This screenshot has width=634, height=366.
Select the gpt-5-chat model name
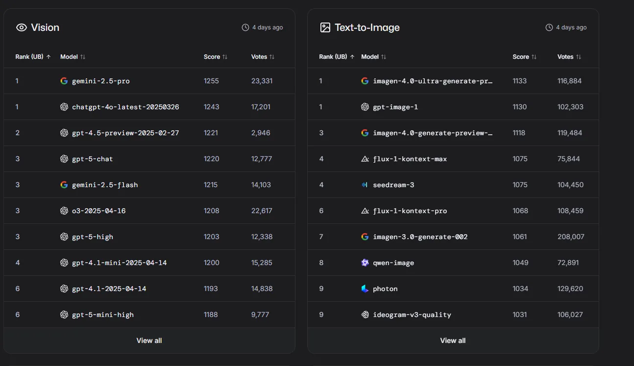(x=93, y=159)
